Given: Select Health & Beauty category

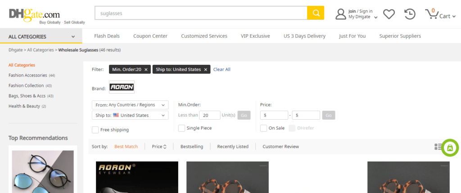Looking at the screenshot, I should tap(24, 106).
